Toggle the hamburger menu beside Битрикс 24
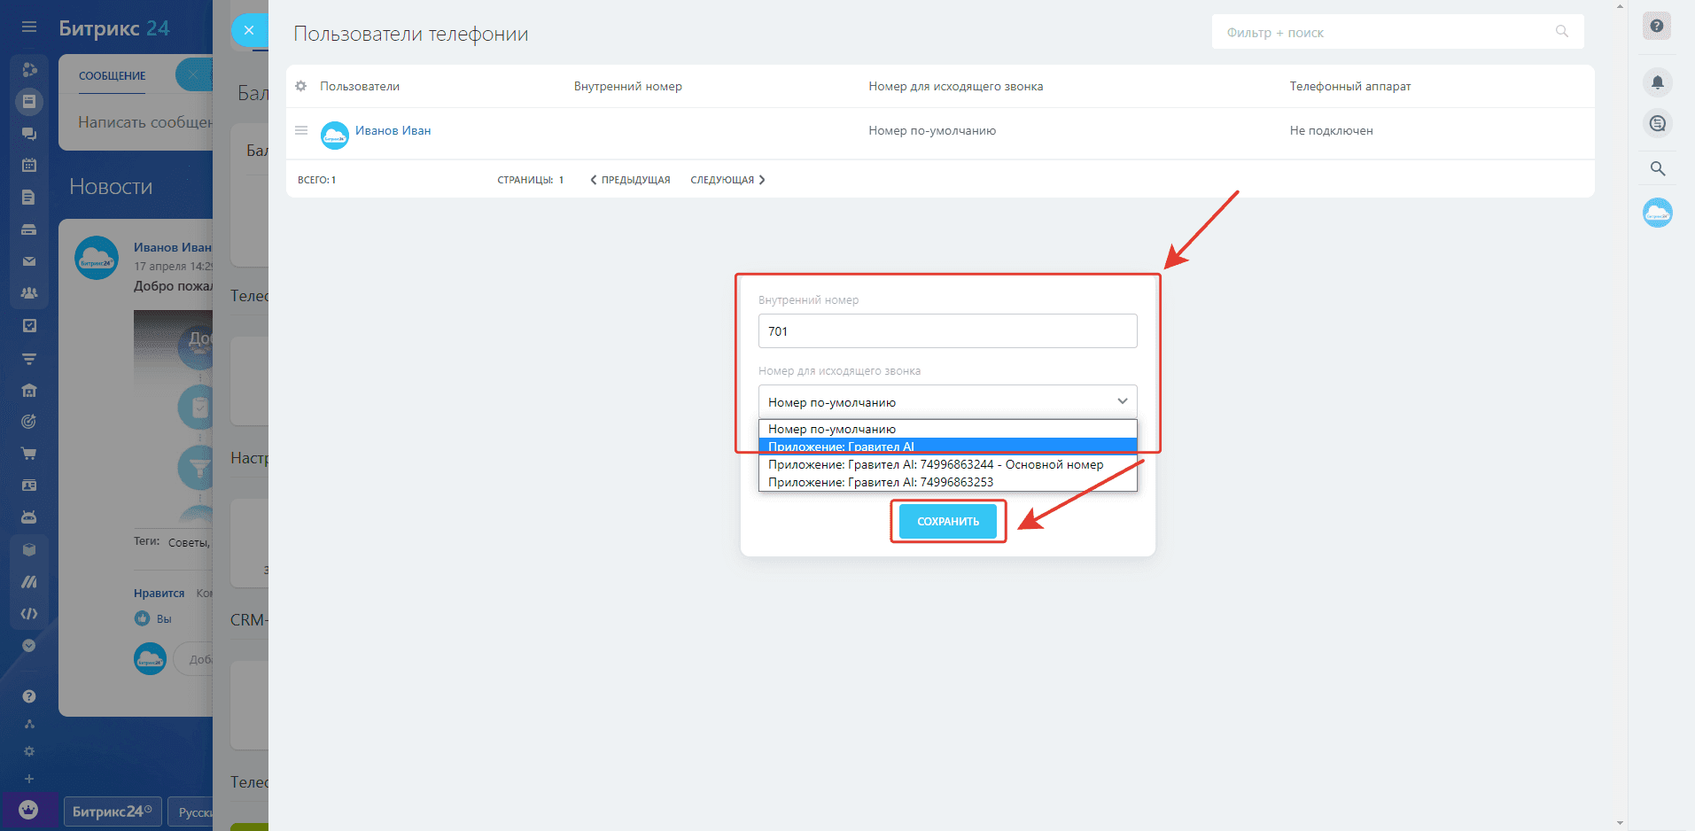1695x831 pixels. coord(29,27)
